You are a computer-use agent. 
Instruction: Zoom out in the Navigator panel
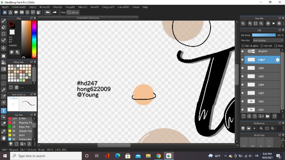261,23
